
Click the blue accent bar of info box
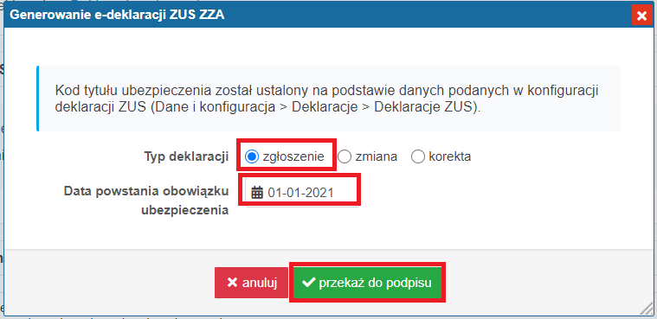[38, 99]
